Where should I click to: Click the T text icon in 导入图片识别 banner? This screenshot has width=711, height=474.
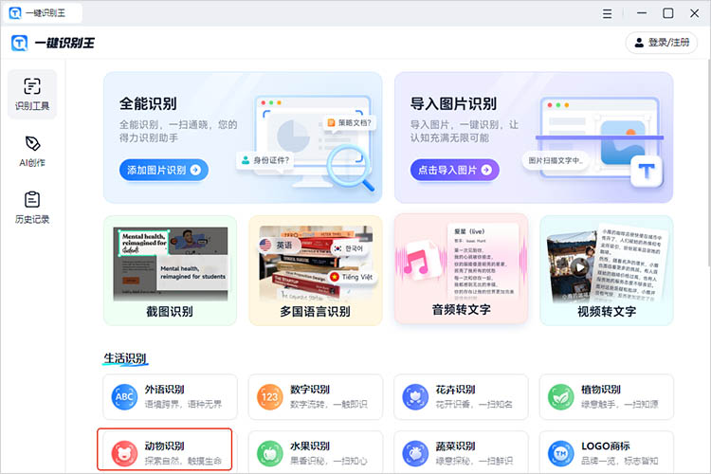(x=647, y=171)
